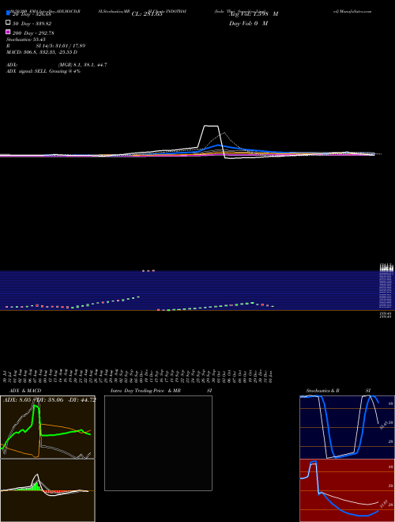Open the blue Stochastics chart panel
Image resolution: width=395 pixels, height=522 pixels.
[x=347, y=427]
